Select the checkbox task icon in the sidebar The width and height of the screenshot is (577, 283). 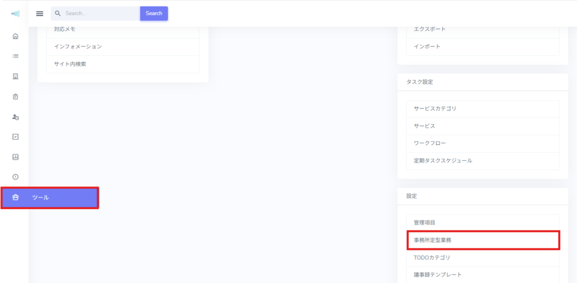coord(15,136)
